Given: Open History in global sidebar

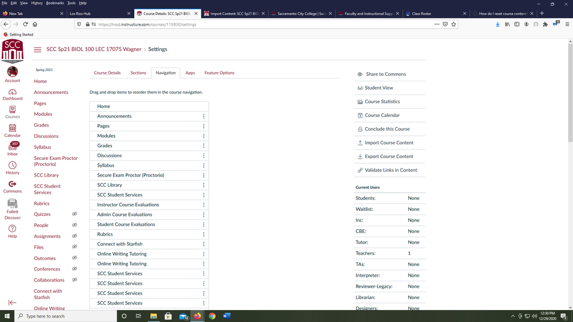Looking at the screenshot, I should coord(13,168).
